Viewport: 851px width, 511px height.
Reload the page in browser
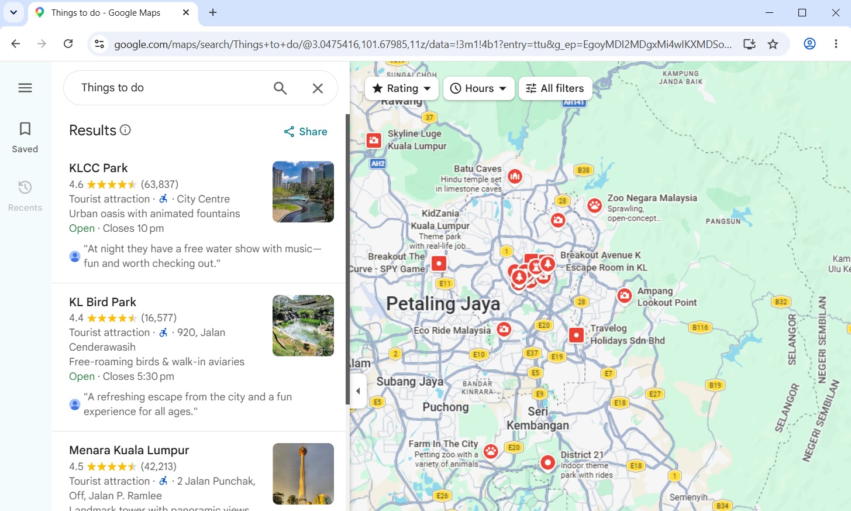coord(68,44)
